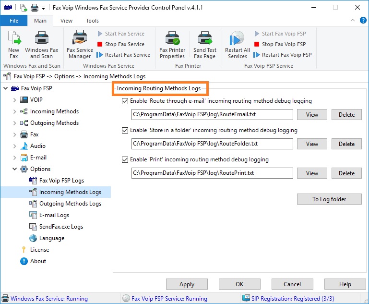
Task: Delete the RoutePrint.txt log
Action: click(346, 173)
